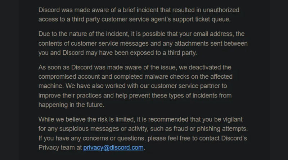The image size is (288, 160).
Task: Click the line starting "machine. We have also worked"
Action: click(x=132, y=86)
